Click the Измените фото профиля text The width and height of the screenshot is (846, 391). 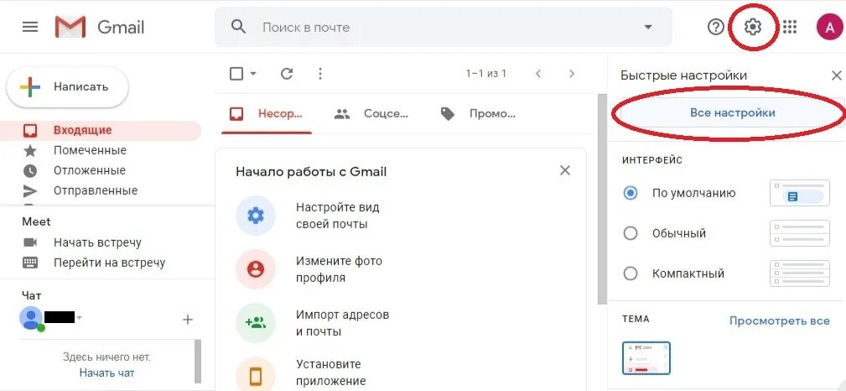coord(339,269)
